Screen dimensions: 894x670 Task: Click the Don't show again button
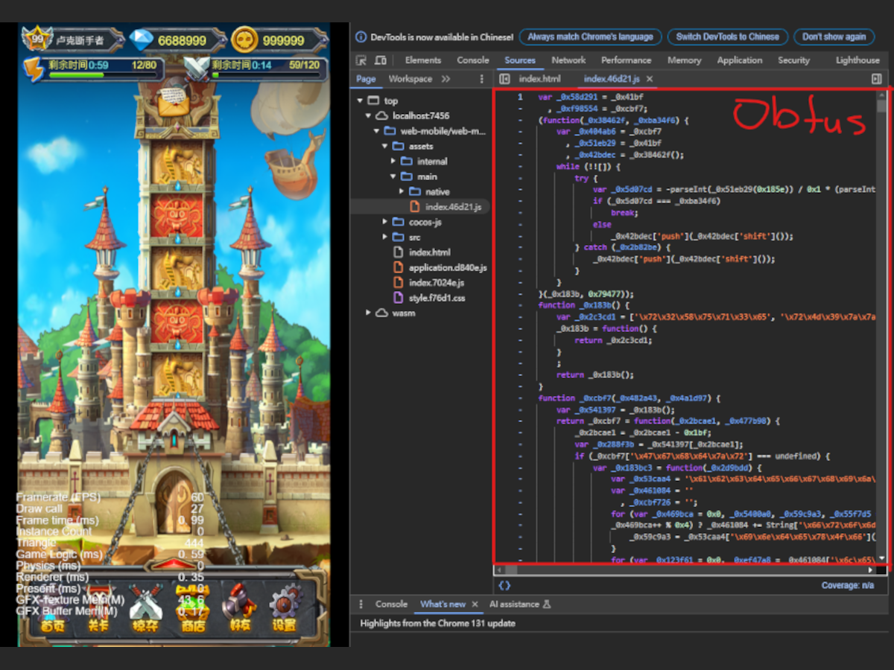[x=834, y=36]
